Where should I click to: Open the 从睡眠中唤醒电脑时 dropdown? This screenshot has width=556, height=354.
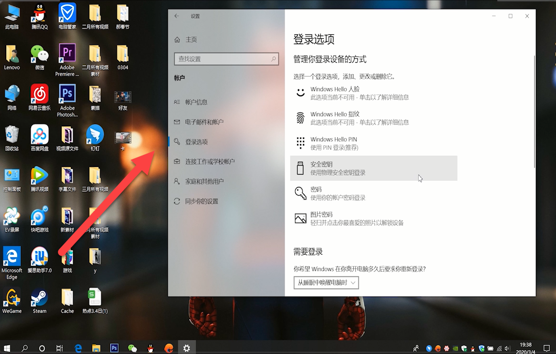coord(326,282)
